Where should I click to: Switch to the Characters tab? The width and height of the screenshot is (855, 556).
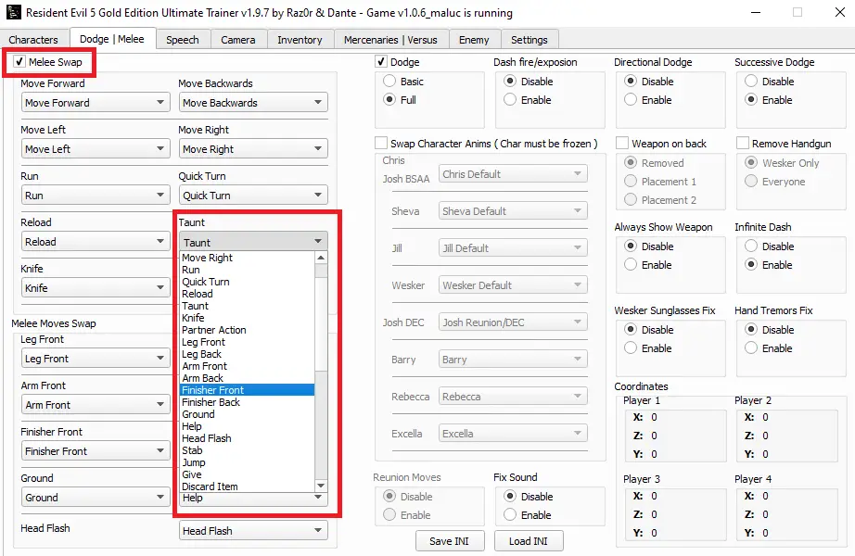33,40
